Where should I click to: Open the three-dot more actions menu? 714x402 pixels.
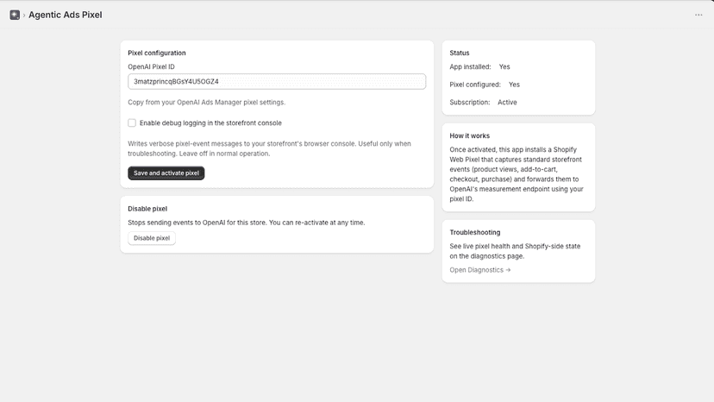(x=698, y=15)
